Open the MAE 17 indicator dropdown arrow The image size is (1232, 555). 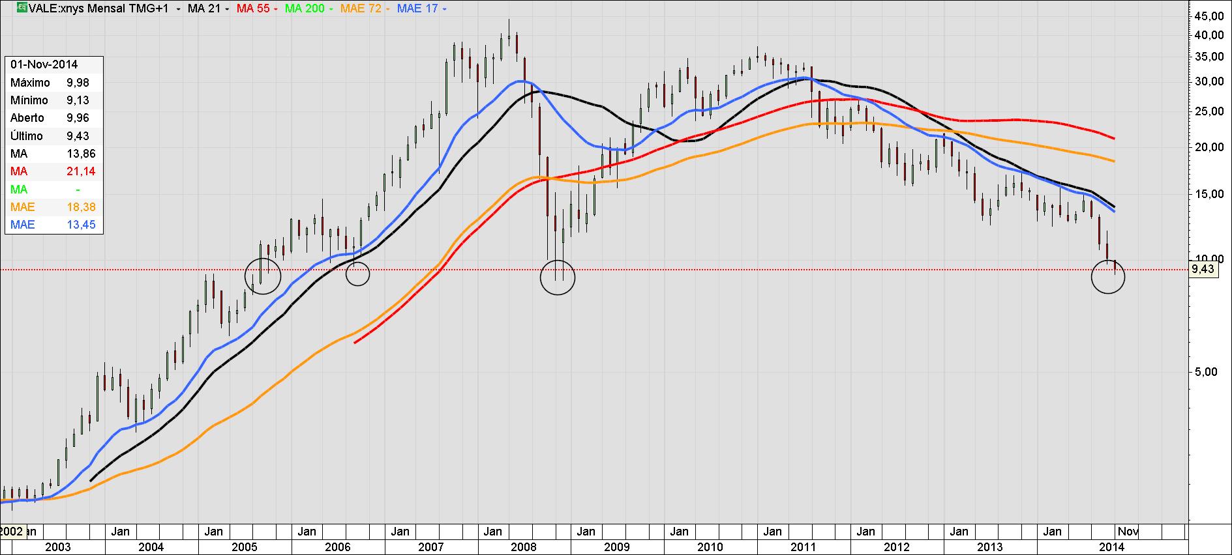(444, 9)
